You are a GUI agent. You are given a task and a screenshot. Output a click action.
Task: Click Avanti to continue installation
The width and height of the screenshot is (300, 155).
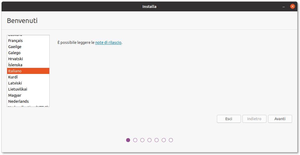(x=280, y=119)
